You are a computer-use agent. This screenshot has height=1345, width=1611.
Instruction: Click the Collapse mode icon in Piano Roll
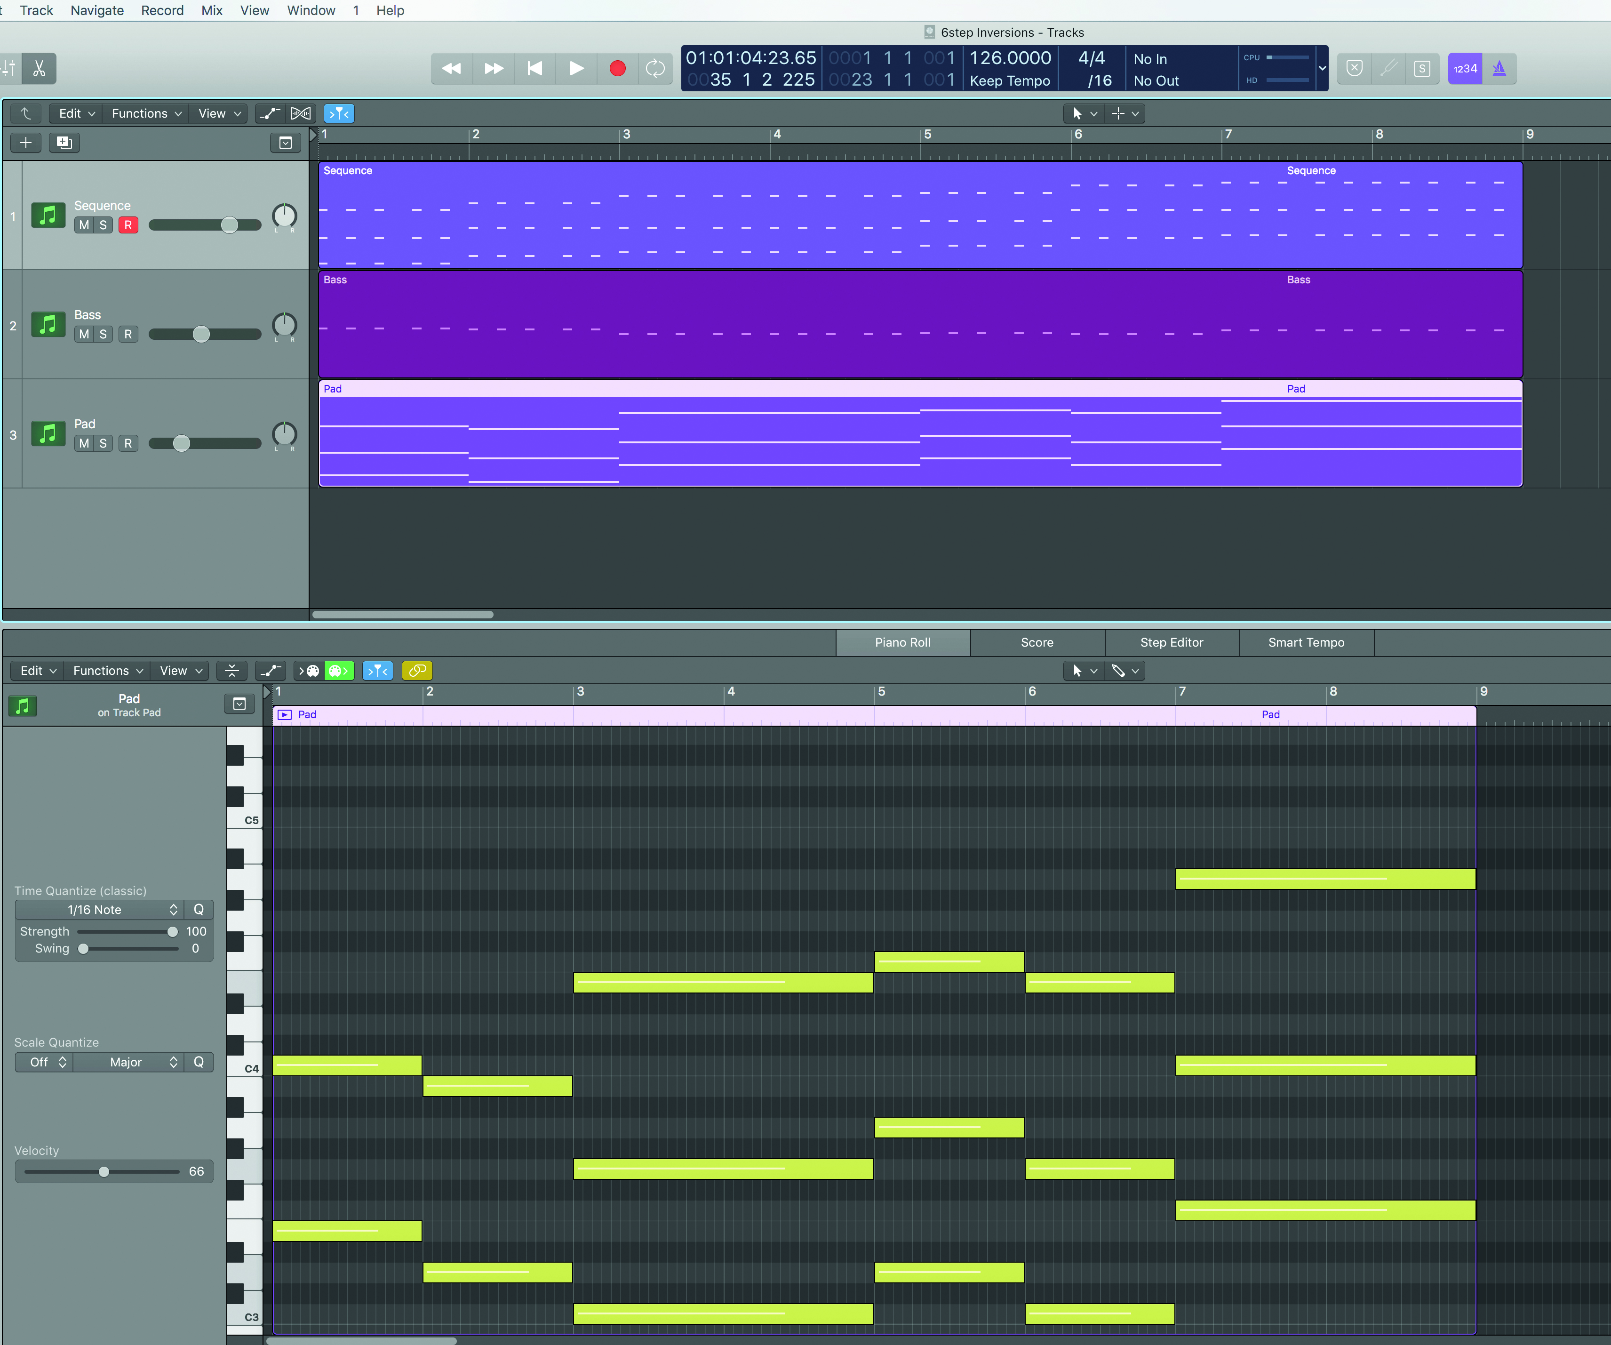(x=231, y=671)
